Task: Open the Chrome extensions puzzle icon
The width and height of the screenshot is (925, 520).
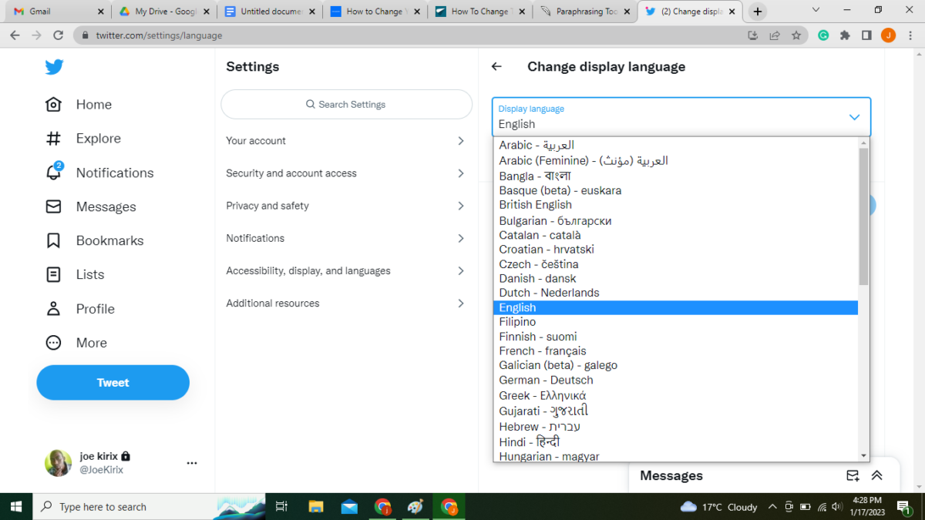Action: tap(845, 35)
